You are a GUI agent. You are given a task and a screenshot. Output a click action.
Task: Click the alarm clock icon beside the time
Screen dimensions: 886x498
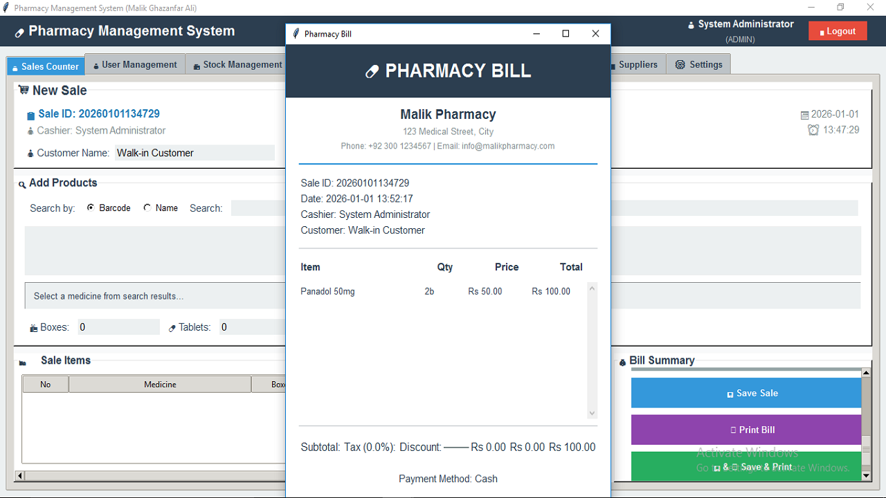(813, 130)
